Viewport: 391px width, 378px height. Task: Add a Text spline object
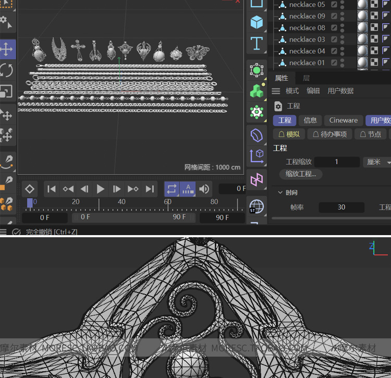click(256, 43)
